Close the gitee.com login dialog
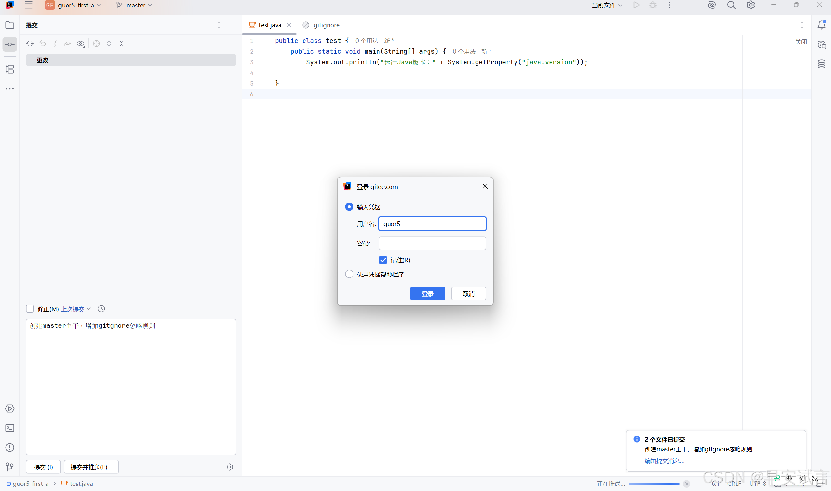Image resolution: width=831 pixels, height=491 pixels. [485, 186]
